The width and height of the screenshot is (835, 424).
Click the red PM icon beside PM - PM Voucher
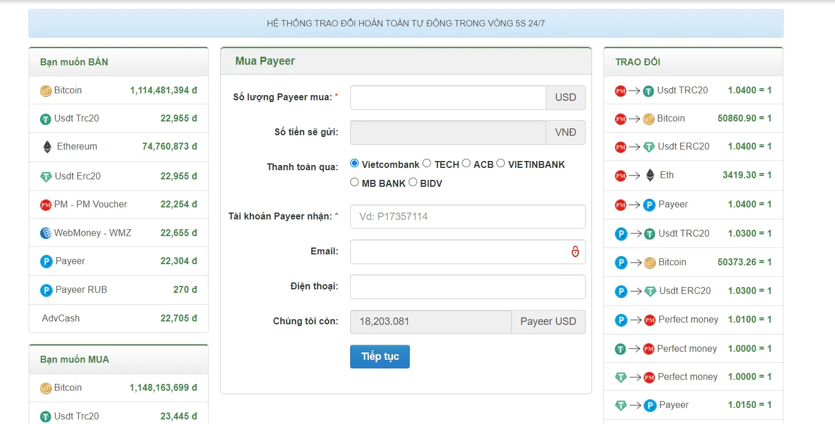(46, 205)
